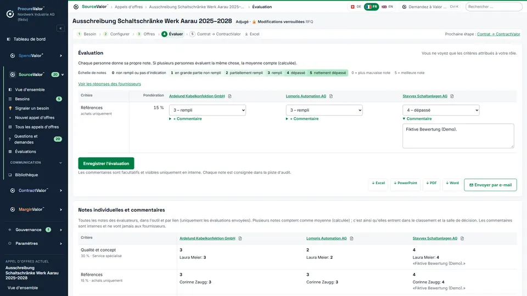Switch language to DE
The width and height of the screenshot is (527, 296).
[x=356, y=7]
